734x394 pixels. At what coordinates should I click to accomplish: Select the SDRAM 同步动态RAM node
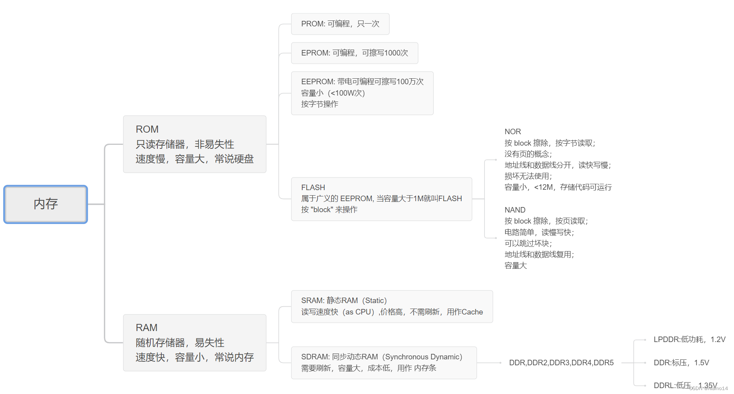383,362
